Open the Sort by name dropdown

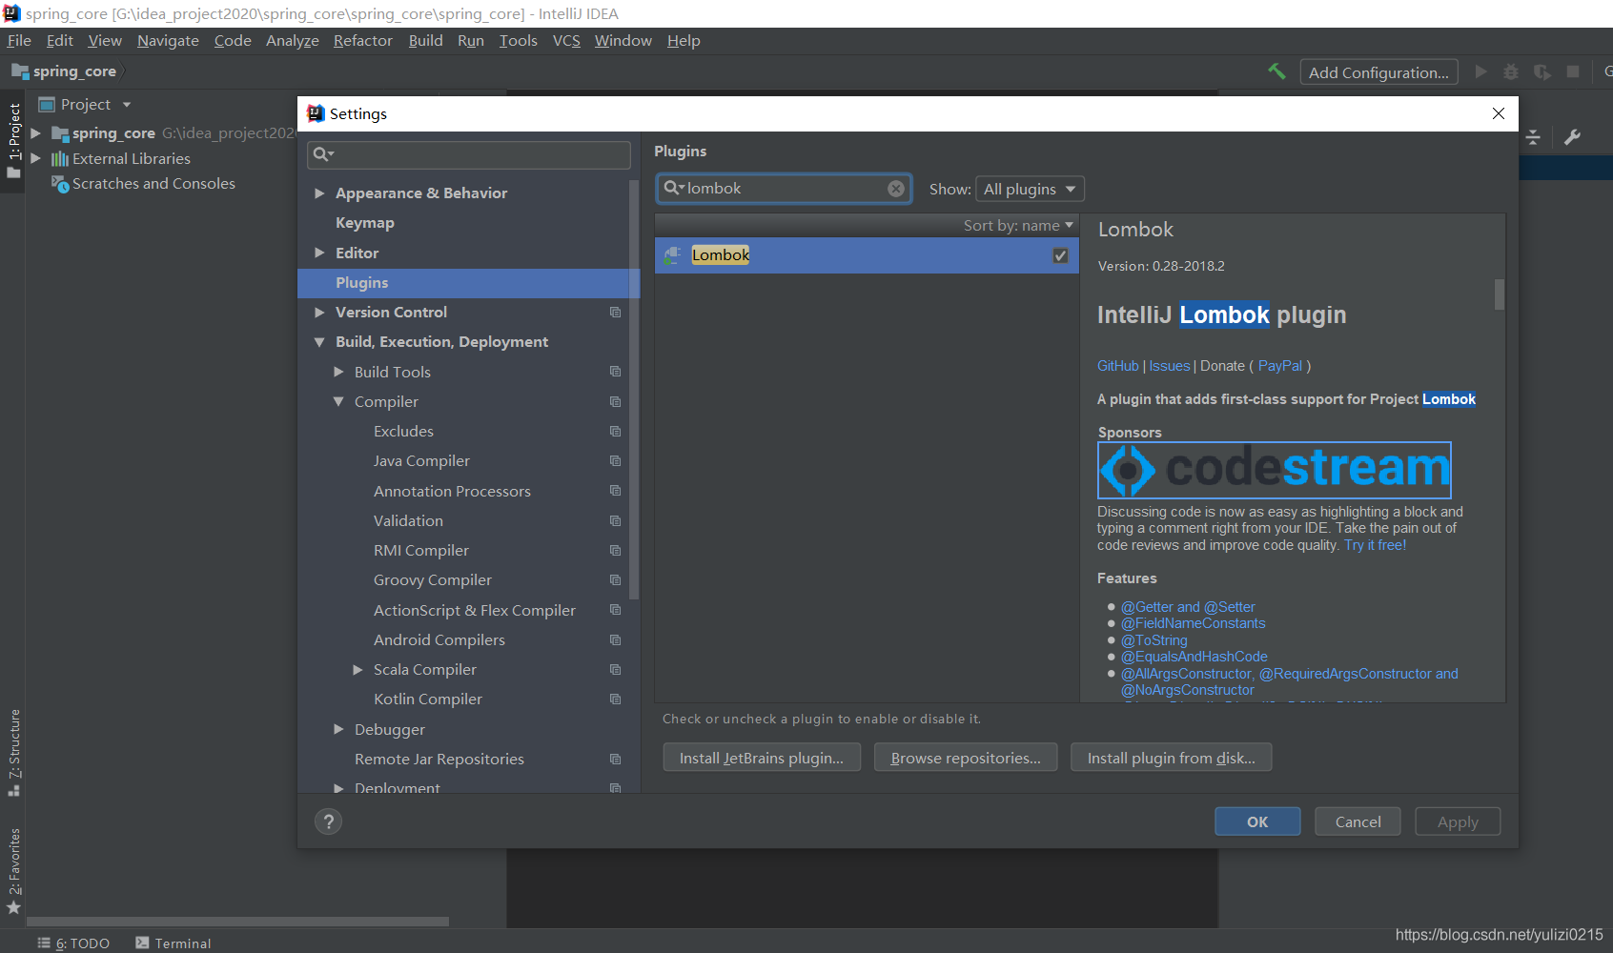tap(1017, 226)
